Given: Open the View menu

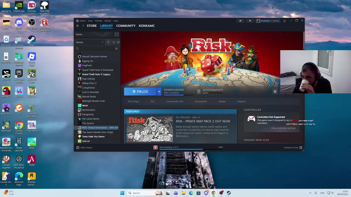Looking at the screenshot, I should pos(90,21).
